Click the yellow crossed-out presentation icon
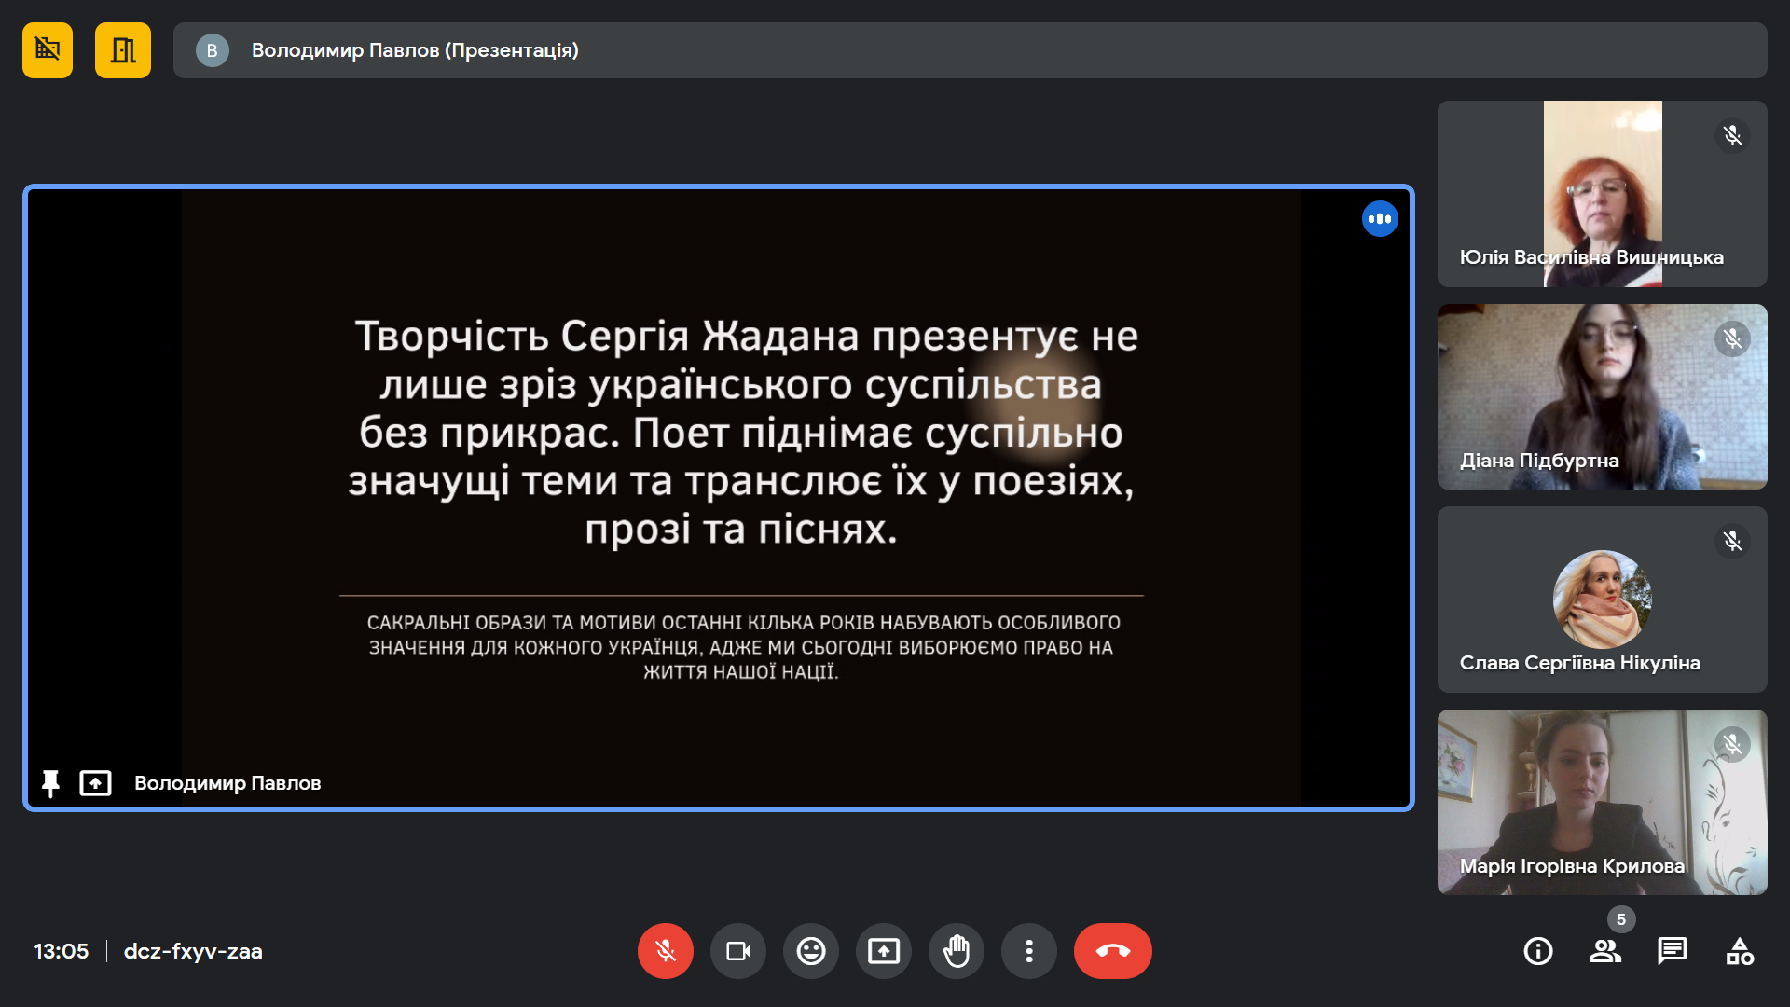Viewport: 1790px width, 1007px height. [48, 50]
